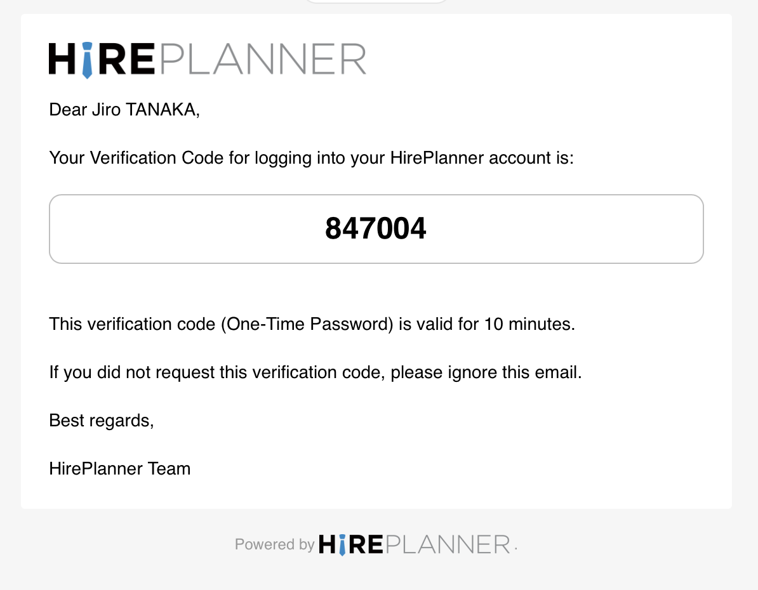Click the verification code 847004
The image size is (758, 590).
(x=376, y=228)
